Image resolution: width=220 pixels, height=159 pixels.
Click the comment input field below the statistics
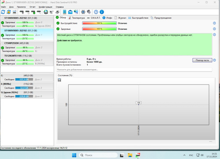pyautogui.click(x=134, y=70)
